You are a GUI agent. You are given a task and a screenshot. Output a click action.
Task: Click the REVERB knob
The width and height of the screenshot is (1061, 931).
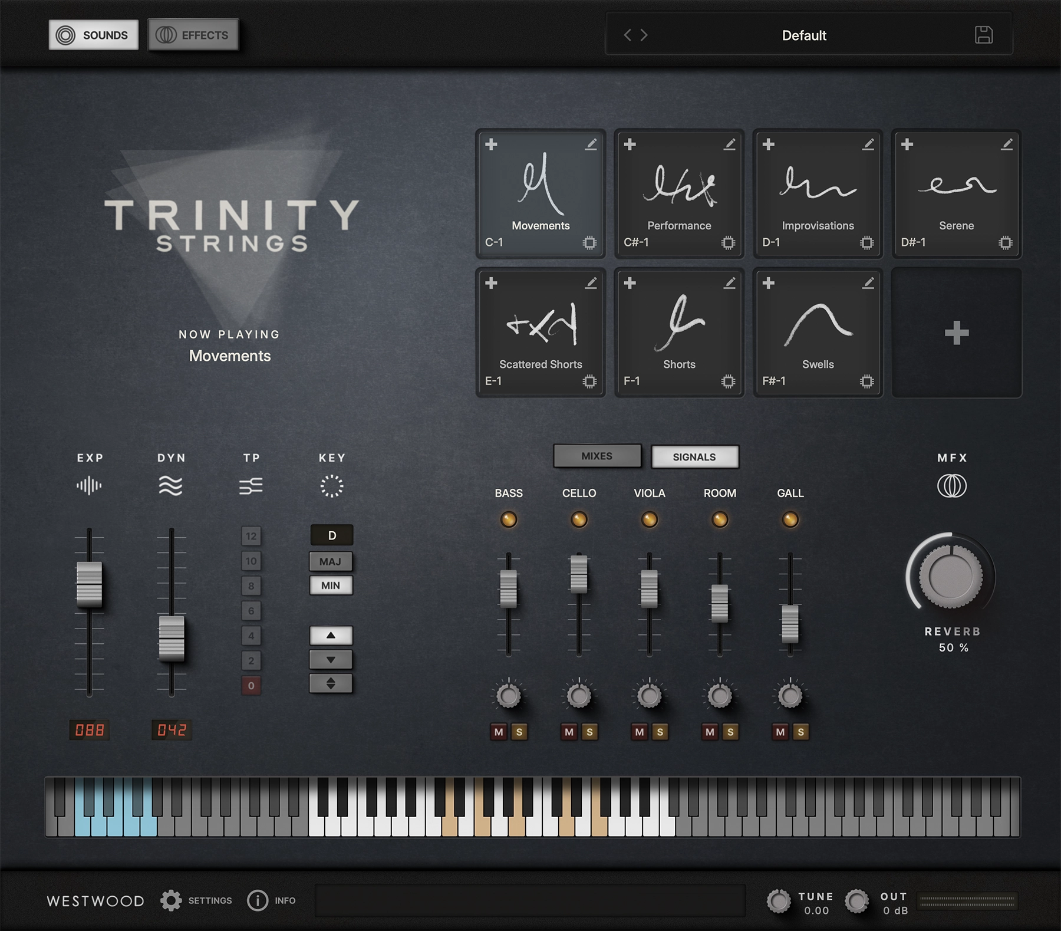[951, 576]
